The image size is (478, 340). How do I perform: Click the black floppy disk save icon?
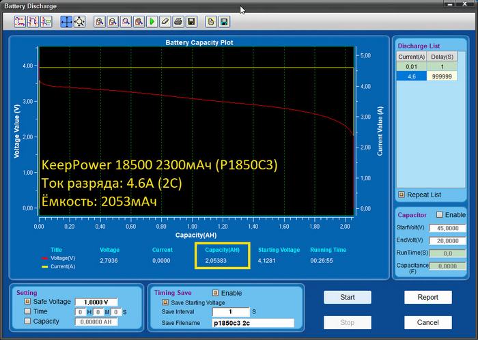(x=191, y=22)
